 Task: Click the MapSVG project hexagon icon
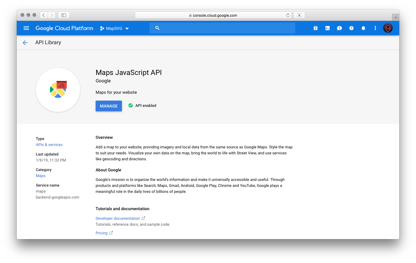(102, 28)
